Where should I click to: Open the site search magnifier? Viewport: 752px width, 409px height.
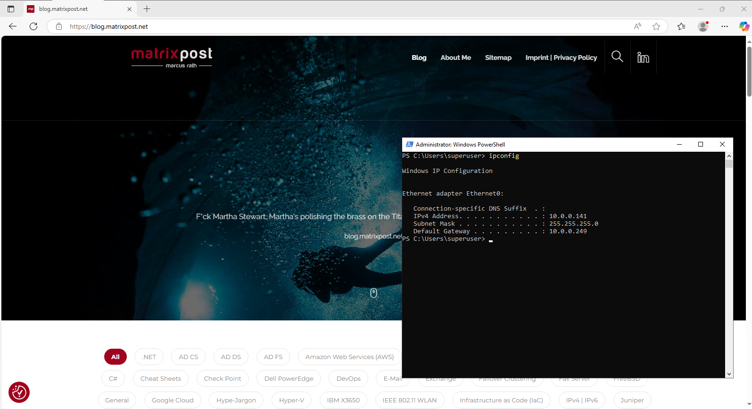click(617, 57)
